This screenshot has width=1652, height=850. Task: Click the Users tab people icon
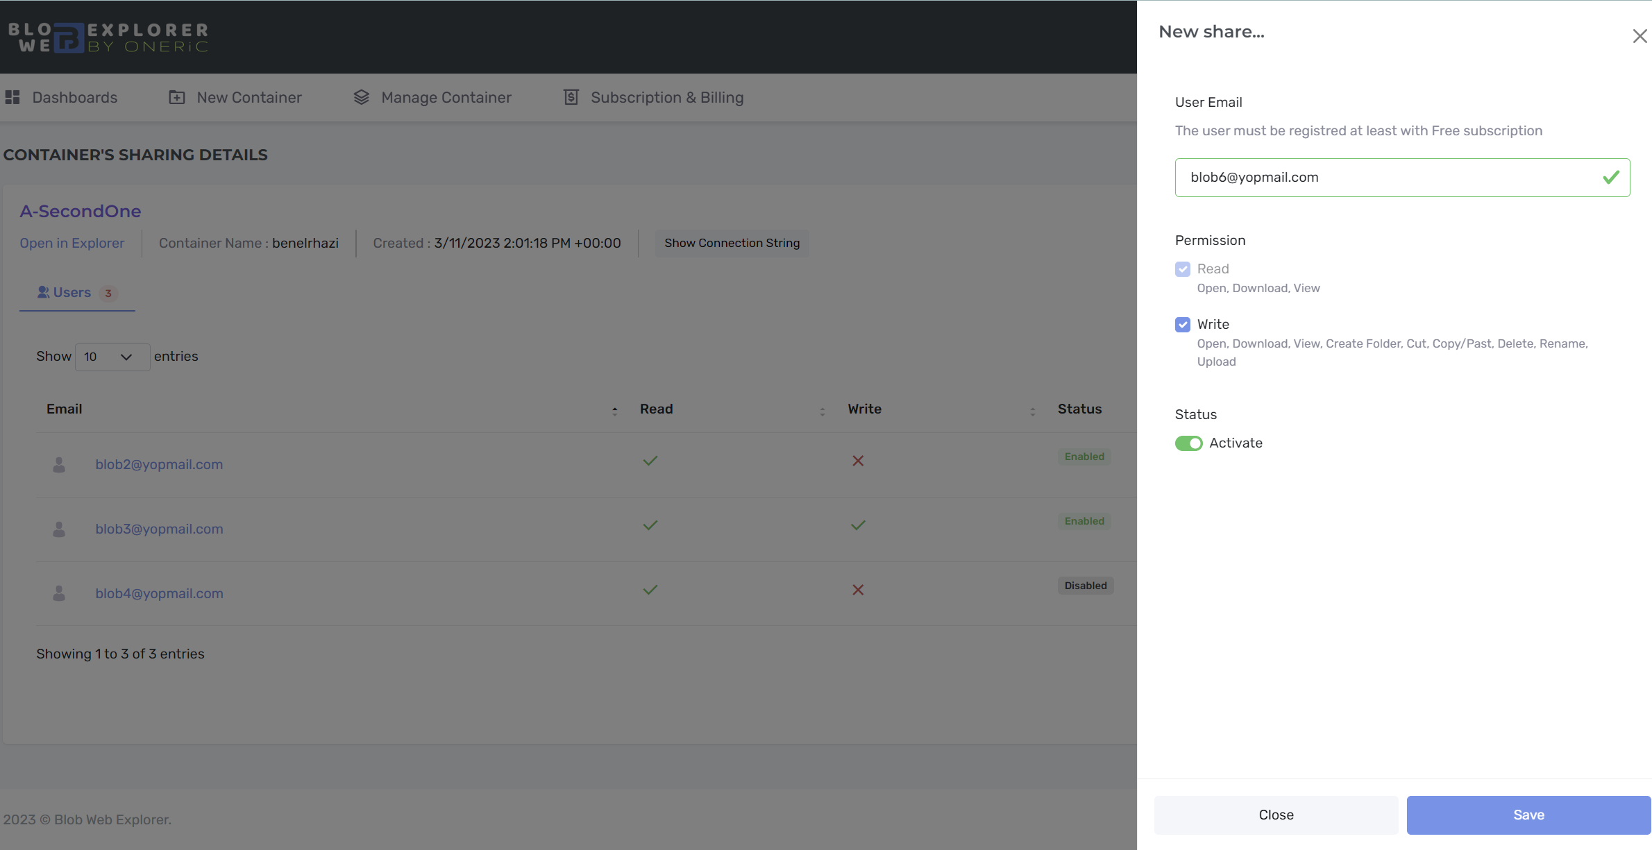pos(43,292)
